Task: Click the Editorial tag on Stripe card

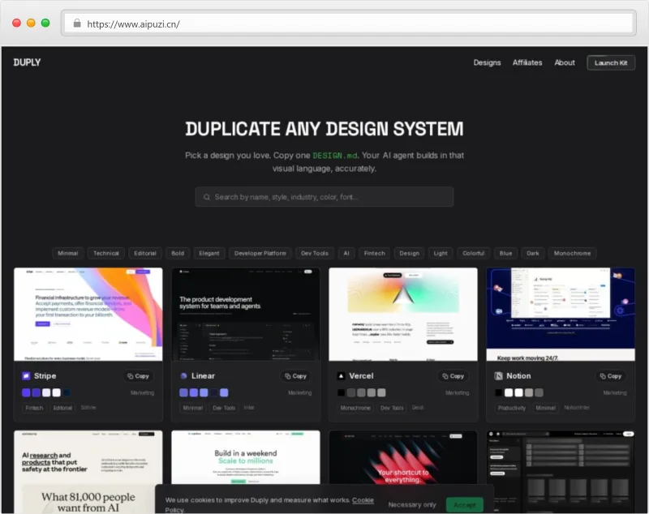Action: [62, 408]
